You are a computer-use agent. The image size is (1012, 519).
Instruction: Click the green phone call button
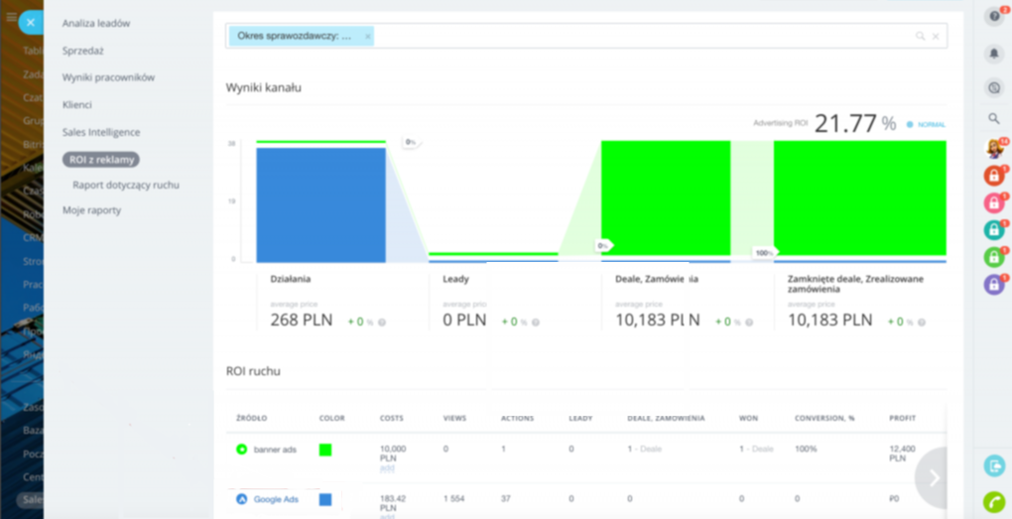click(x=993, y=501)
